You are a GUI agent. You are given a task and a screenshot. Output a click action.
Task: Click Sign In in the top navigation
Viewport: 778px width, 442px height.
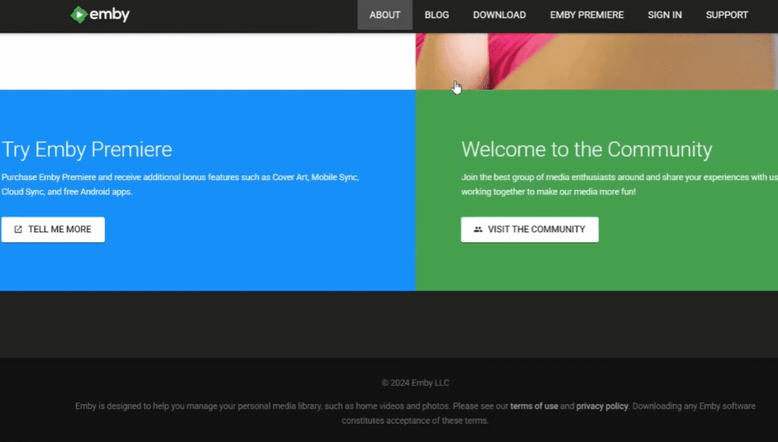(x=664, y=15)
